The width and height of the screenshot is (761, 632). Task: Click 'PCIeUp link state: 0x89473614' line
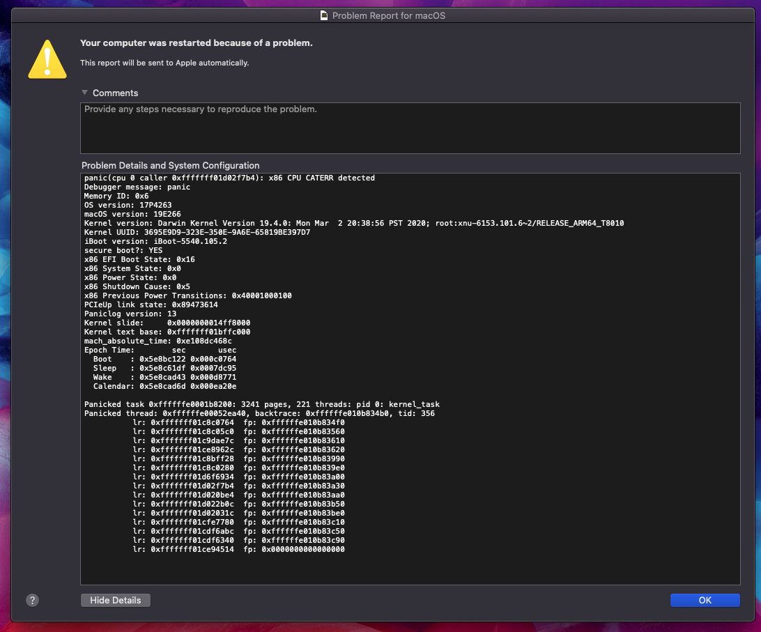coord(151,305)
